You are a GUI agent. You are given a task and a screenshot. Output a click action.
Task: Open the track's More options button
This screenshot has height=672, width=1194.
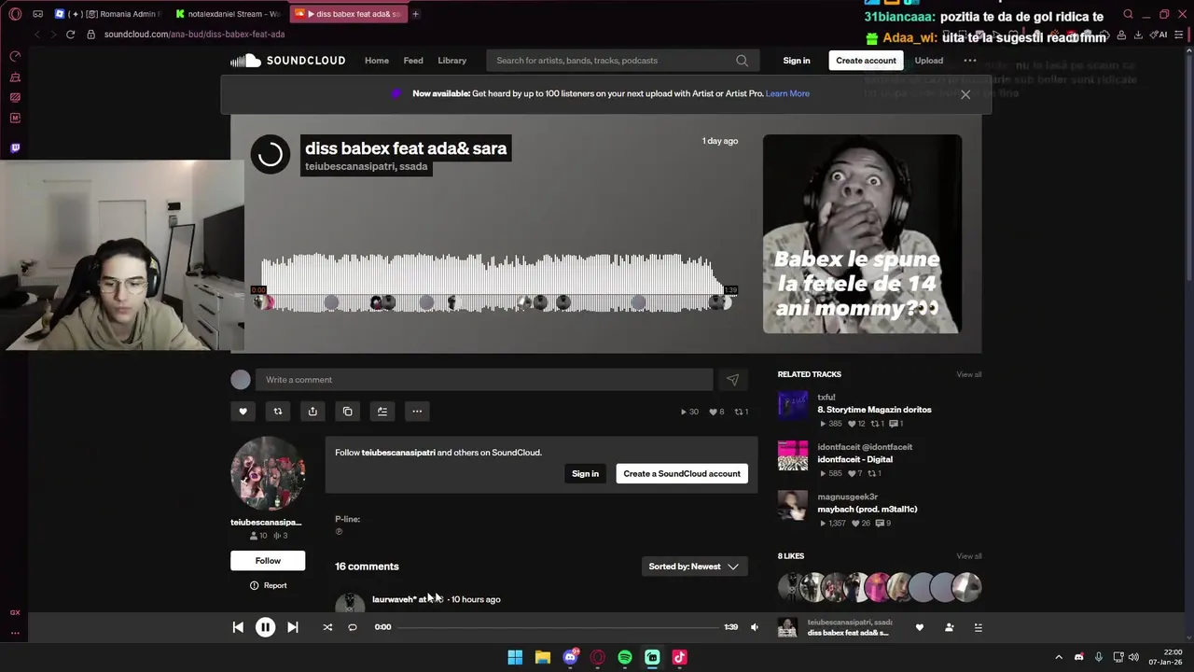coord(417,412)
